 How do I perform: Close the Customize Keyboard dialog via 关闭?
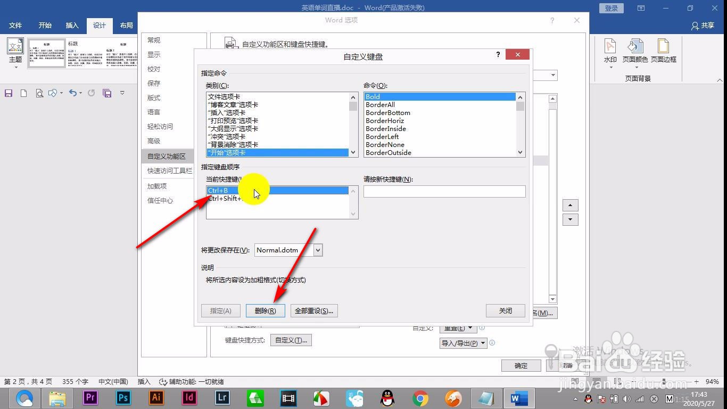506,311
